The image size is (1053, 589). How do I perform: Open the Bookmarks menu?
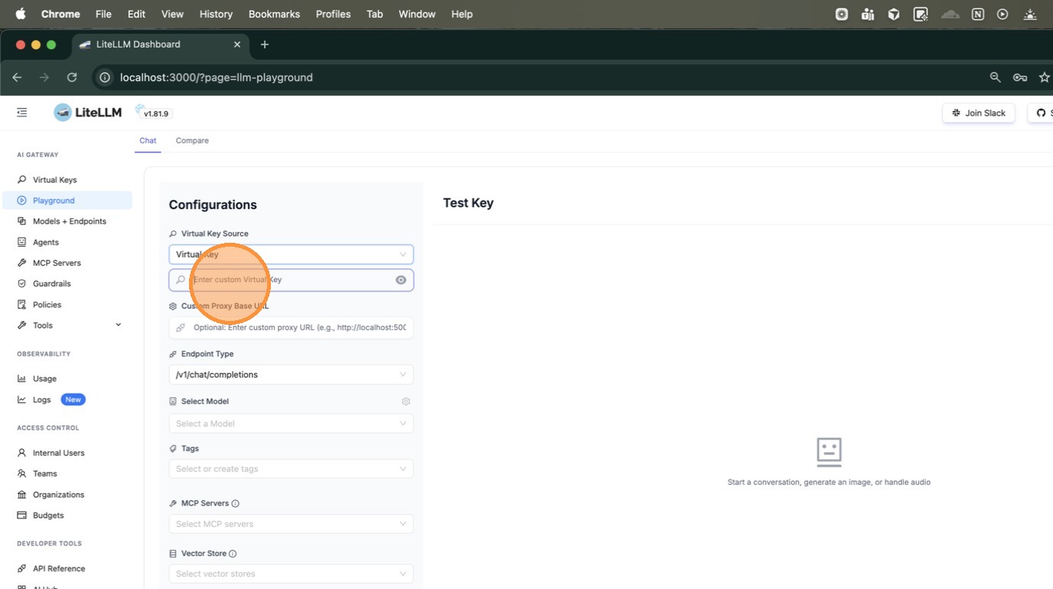pyautogui.click(x=274, y=14)
